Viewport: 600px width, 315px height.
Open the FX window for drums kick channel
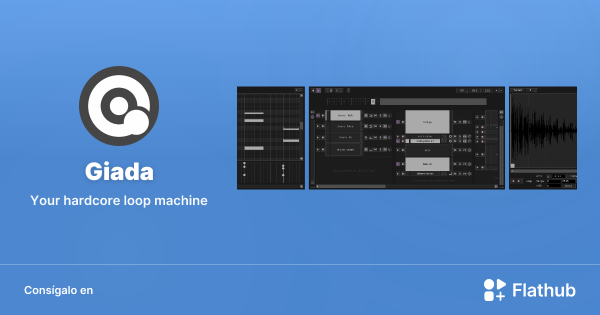(386, 115)
